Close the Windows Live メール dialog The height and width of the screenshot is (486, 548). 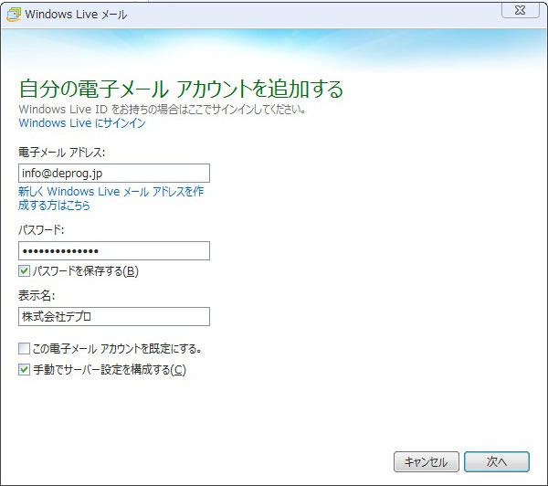pos(520,10)
